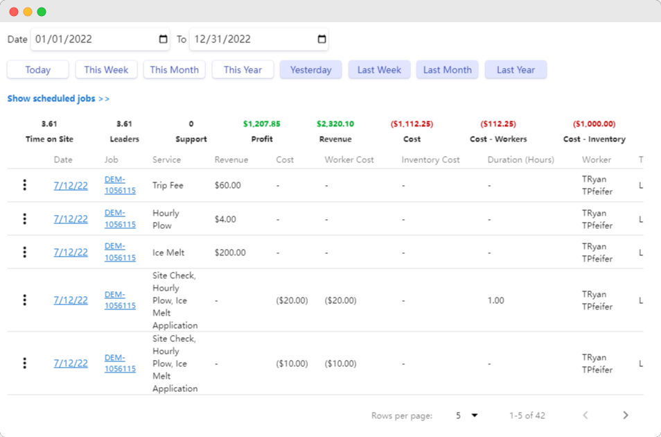Open actions menu for the Trip Fee row
The width and height of the screenshot is (661, 437).
pos(25,185)
